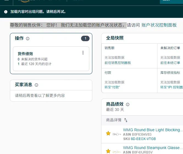The height and width of the screenshot is (154, 183).
Task: Click the 货件绩效 card title
Action: click(x=25, y=54)
